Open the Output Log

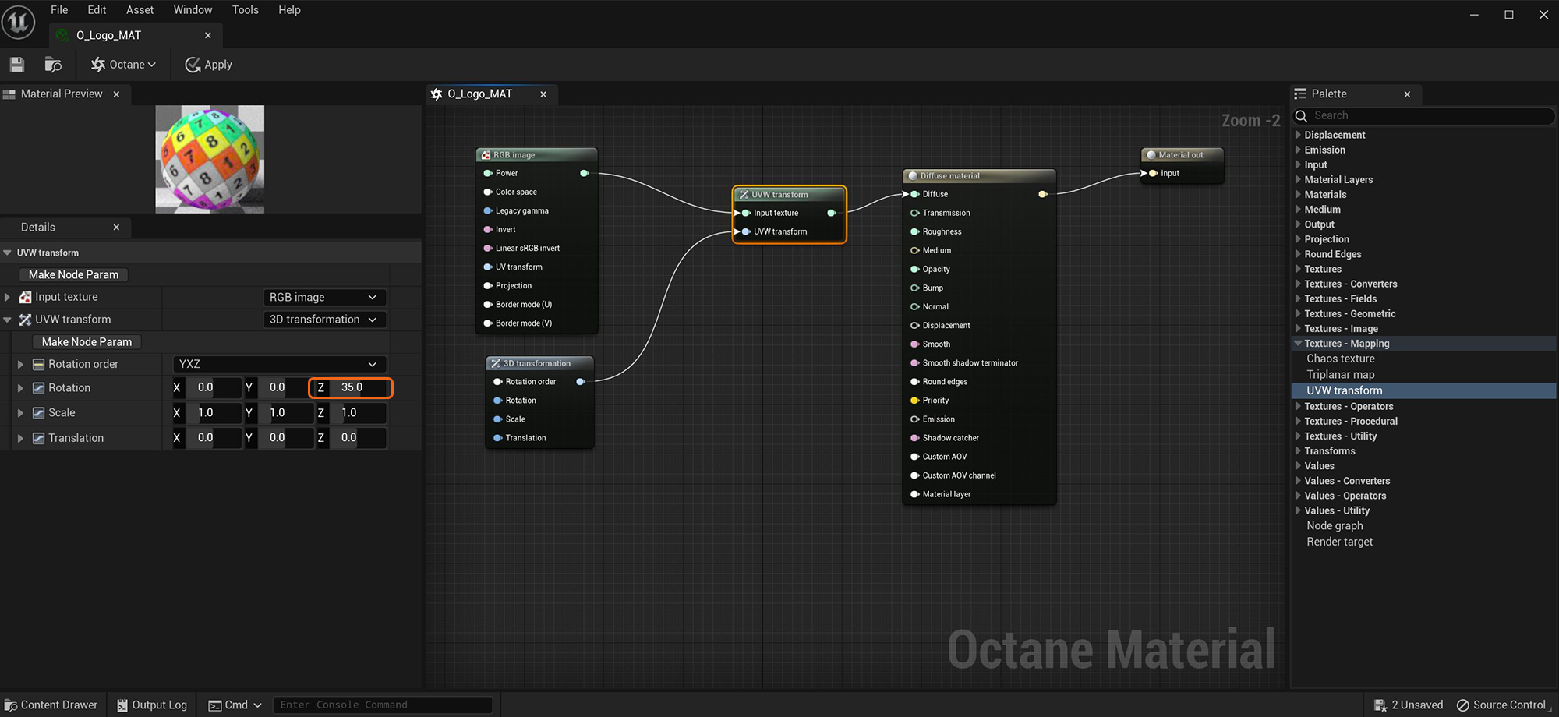pyautogui.click(x=152, y=705)
